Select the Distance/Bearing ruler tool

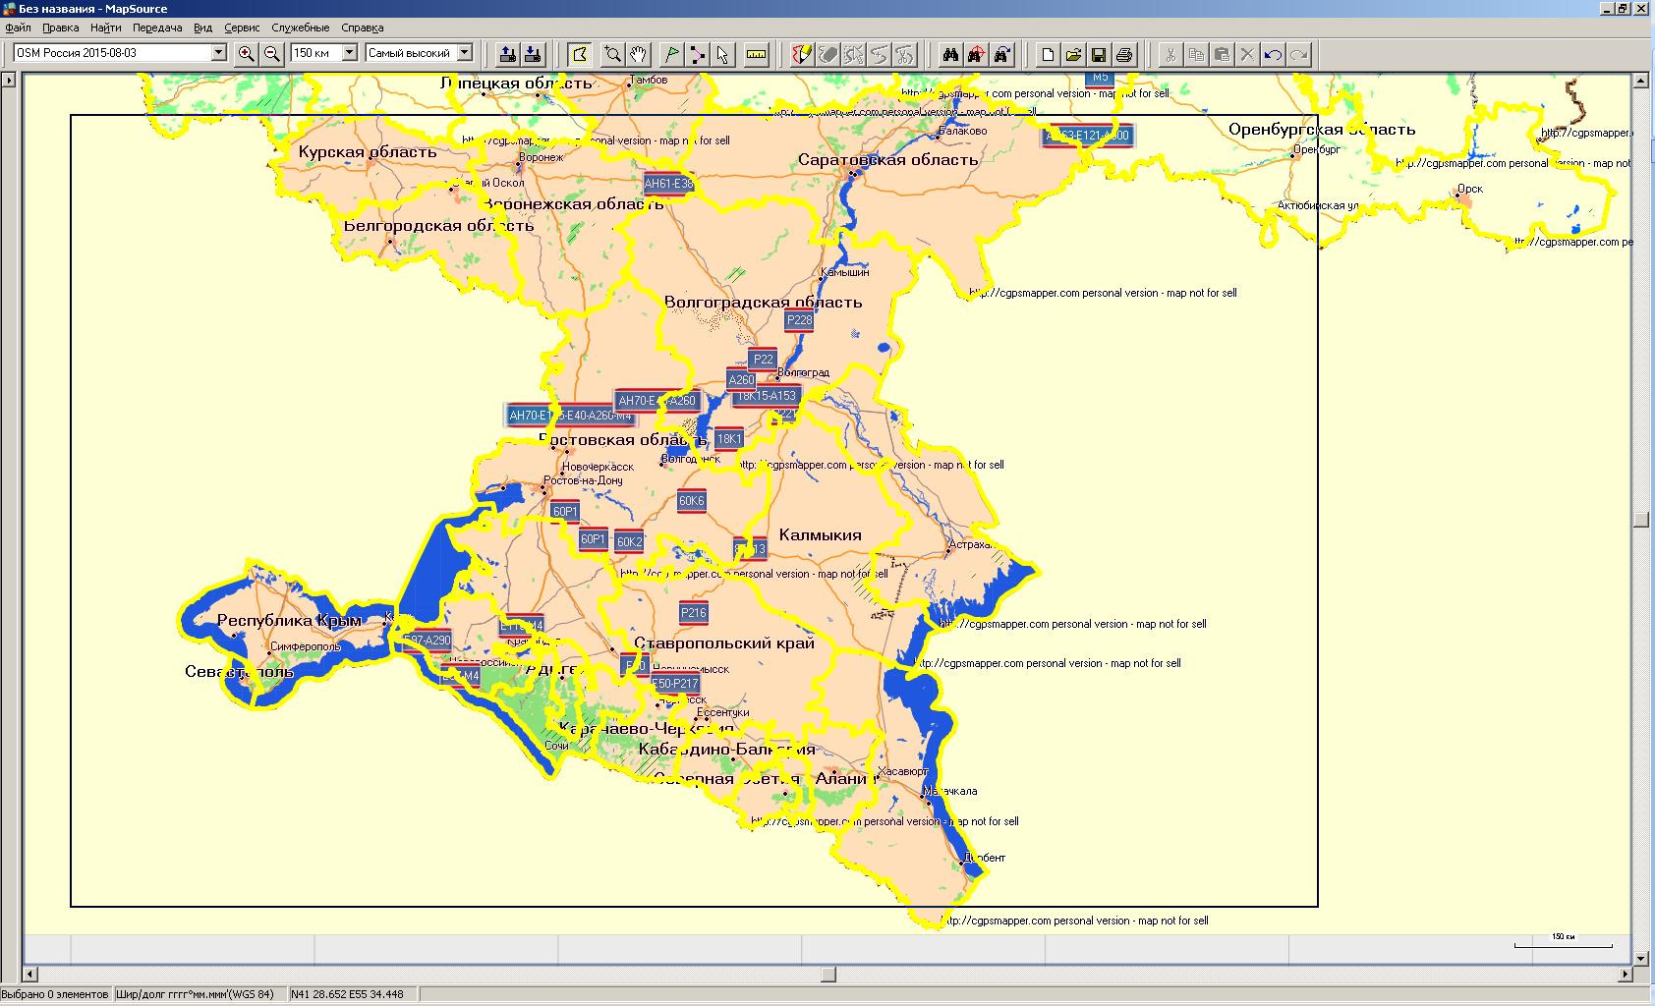click(x=756, y=54)
